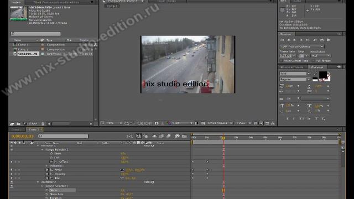The image size is (354, 199).
Task: Collapse the Range Selector 1 upper group
Action: [x=42, y=150]
